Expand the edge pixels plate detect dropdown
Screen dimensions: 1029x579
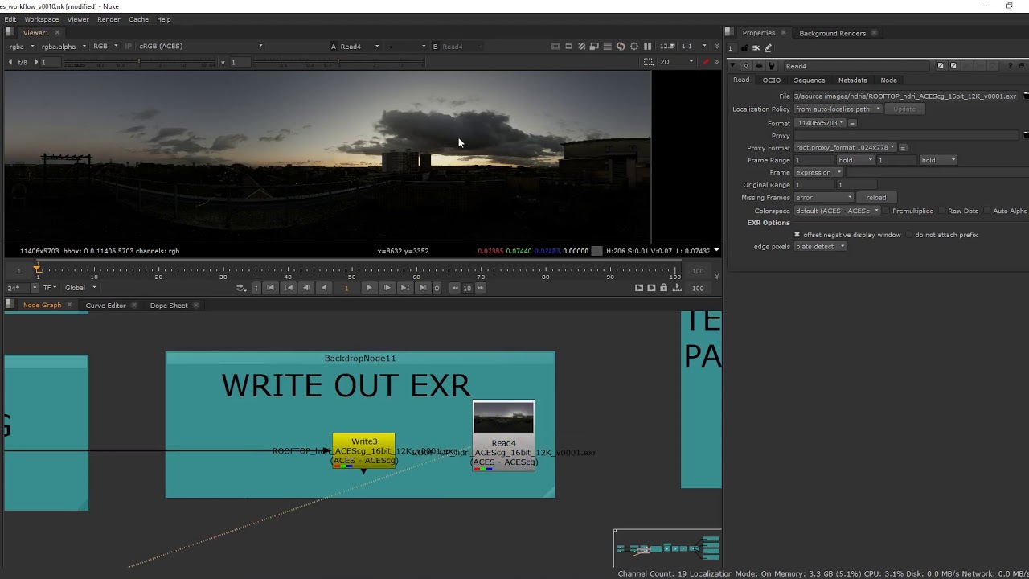click(820, 247)
